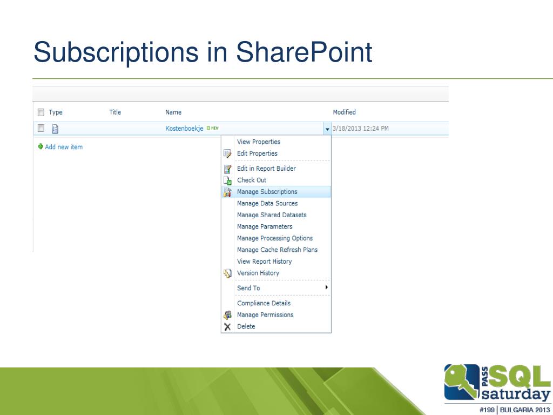Click the Edit Properties pencil icon
Image resolution: width=553 pixels, height=415 pixels.
pyautogui.click(x=227, y=153)
